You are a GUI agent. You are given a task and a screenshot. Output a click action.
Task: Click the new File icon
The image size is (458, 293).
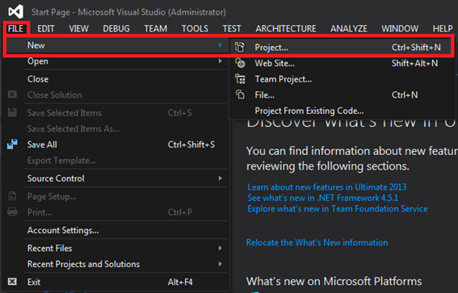[x=240, y=94]
